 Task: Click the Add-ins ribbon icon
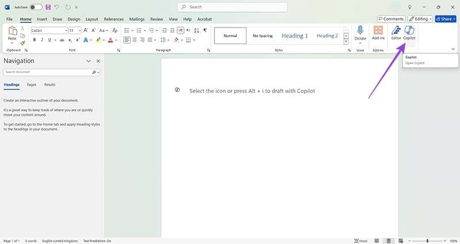coord(378,33)
